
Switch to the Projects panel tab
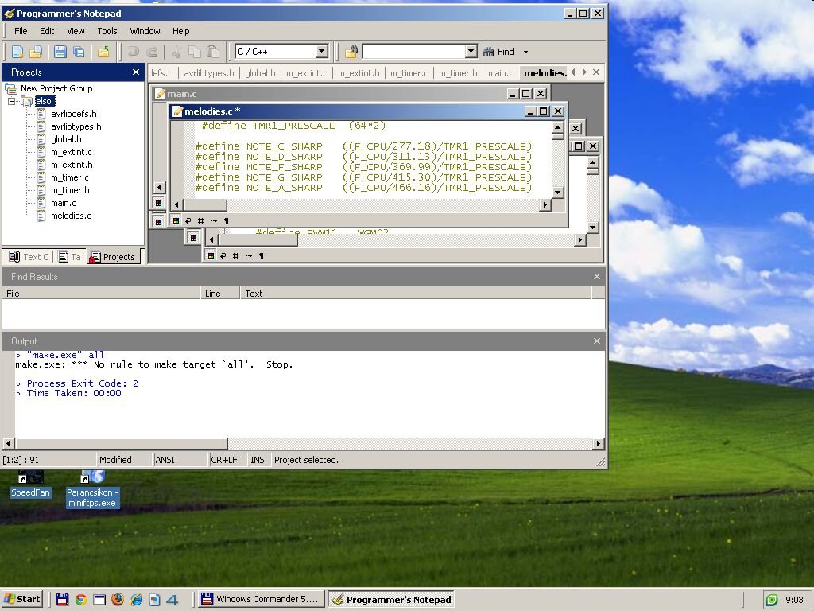click(x=112, y=257)
